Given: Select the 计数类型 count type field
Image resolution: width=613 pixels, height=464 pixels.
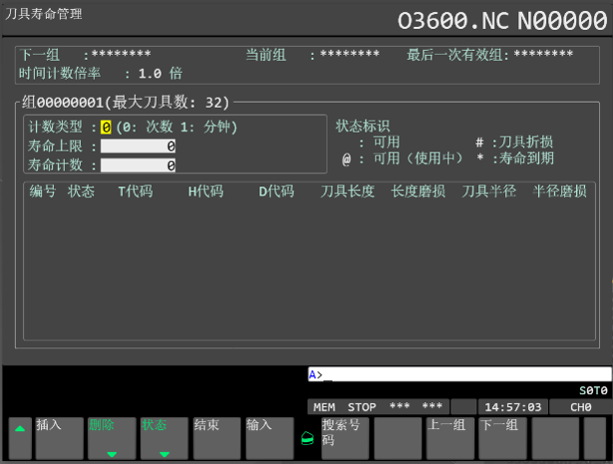Looking at the screenshot, I should [106, 127].
